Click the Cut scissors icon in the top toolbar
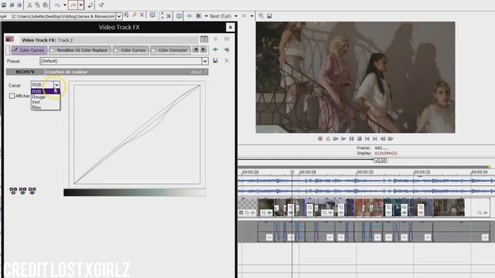Screen dimensions: 495x278 29,5
